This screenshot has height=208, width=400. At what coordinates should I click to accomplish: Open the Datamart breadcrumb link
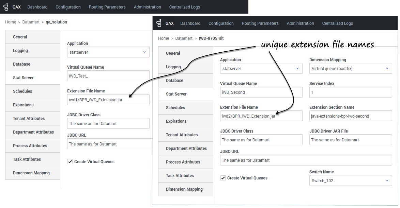184,38
